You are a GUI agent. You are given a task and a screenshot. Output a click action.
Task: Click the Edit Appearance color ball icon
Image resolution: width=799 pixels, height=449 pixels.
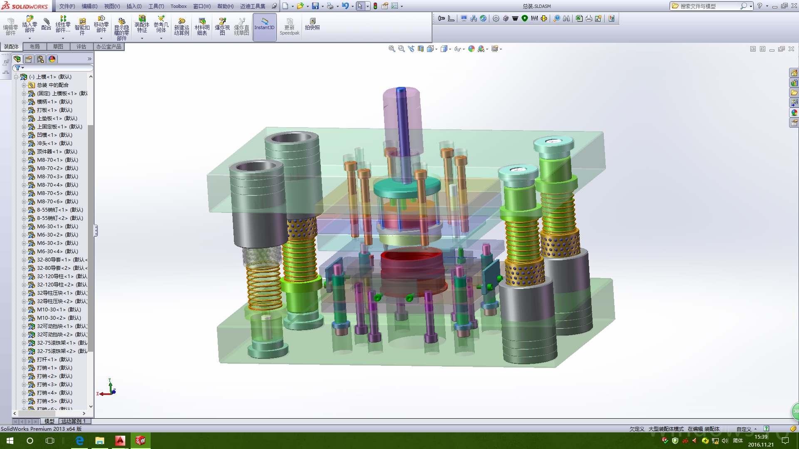click(x=471, y=49)
